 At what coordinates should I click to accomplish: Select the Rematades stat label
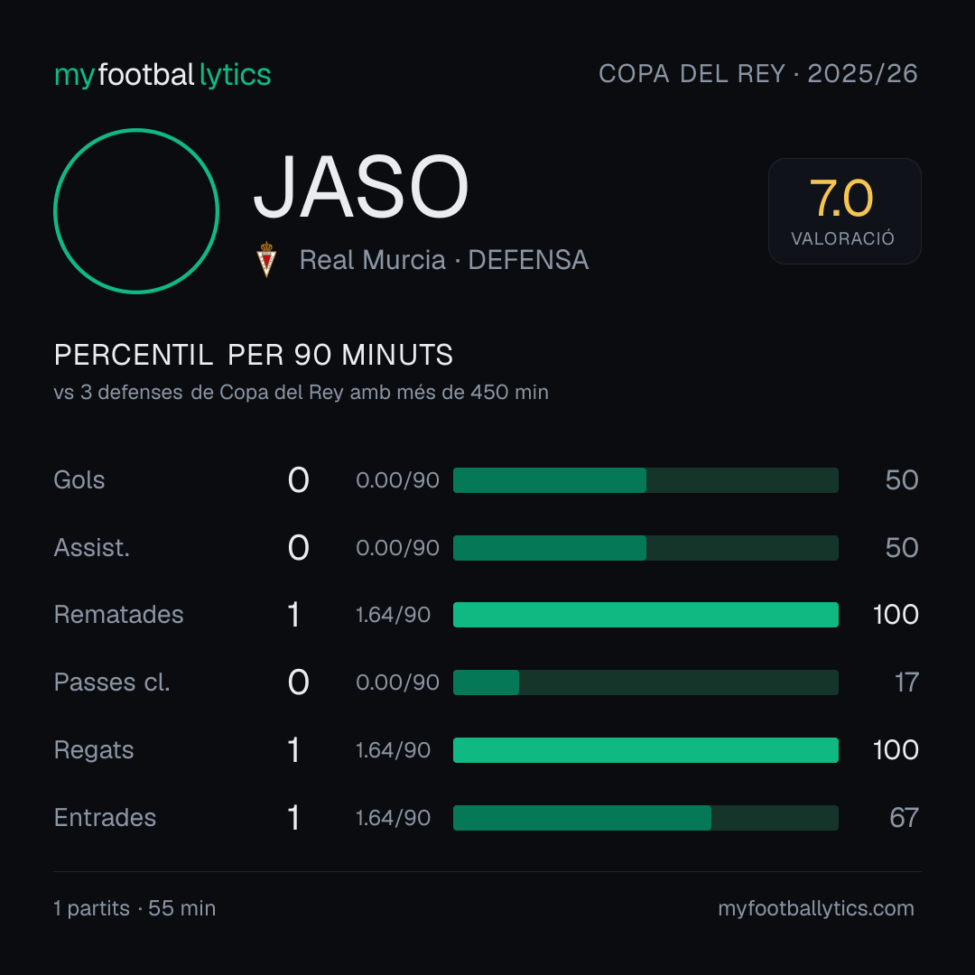click(118, 615)
